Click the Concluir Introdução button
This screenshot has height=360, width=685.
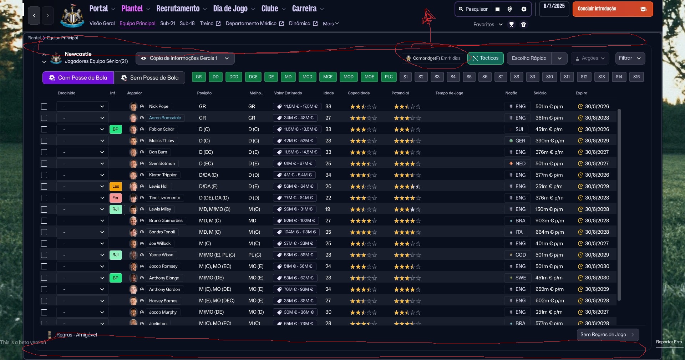[613, 9]
